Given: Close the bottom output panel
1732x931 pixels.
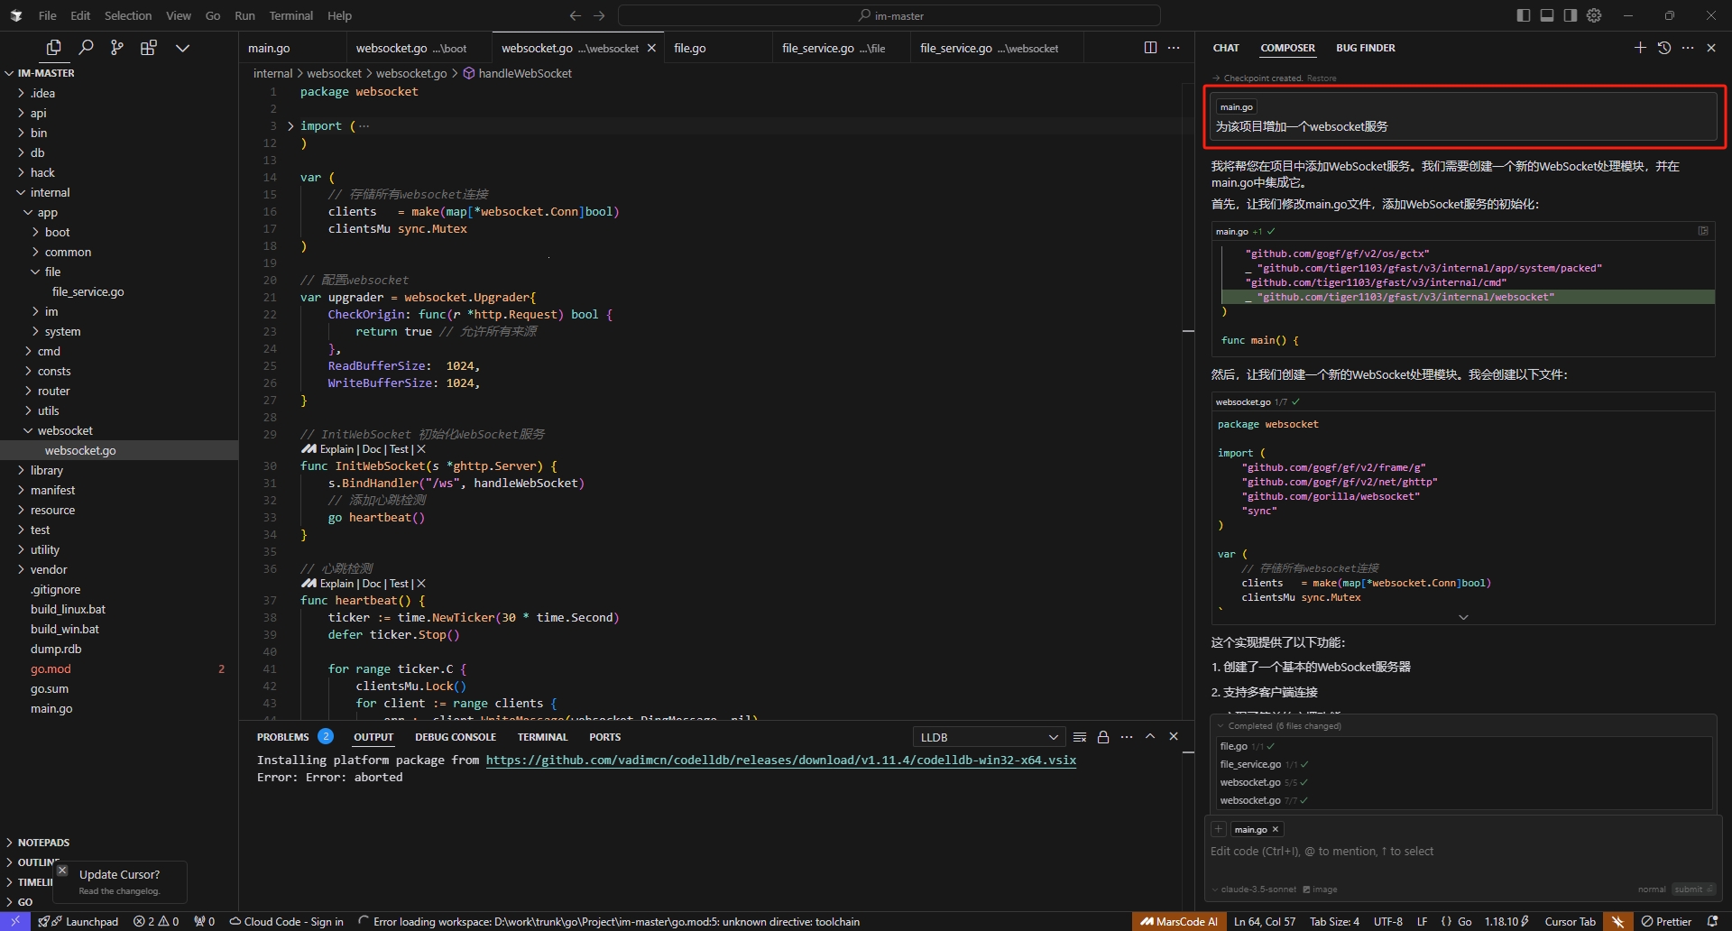Looking at the screenshot, I should pyautogui.click(x=1174, y=737).
